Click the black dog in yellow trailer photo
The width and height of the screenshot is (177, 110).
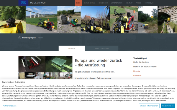pos(13,20)
